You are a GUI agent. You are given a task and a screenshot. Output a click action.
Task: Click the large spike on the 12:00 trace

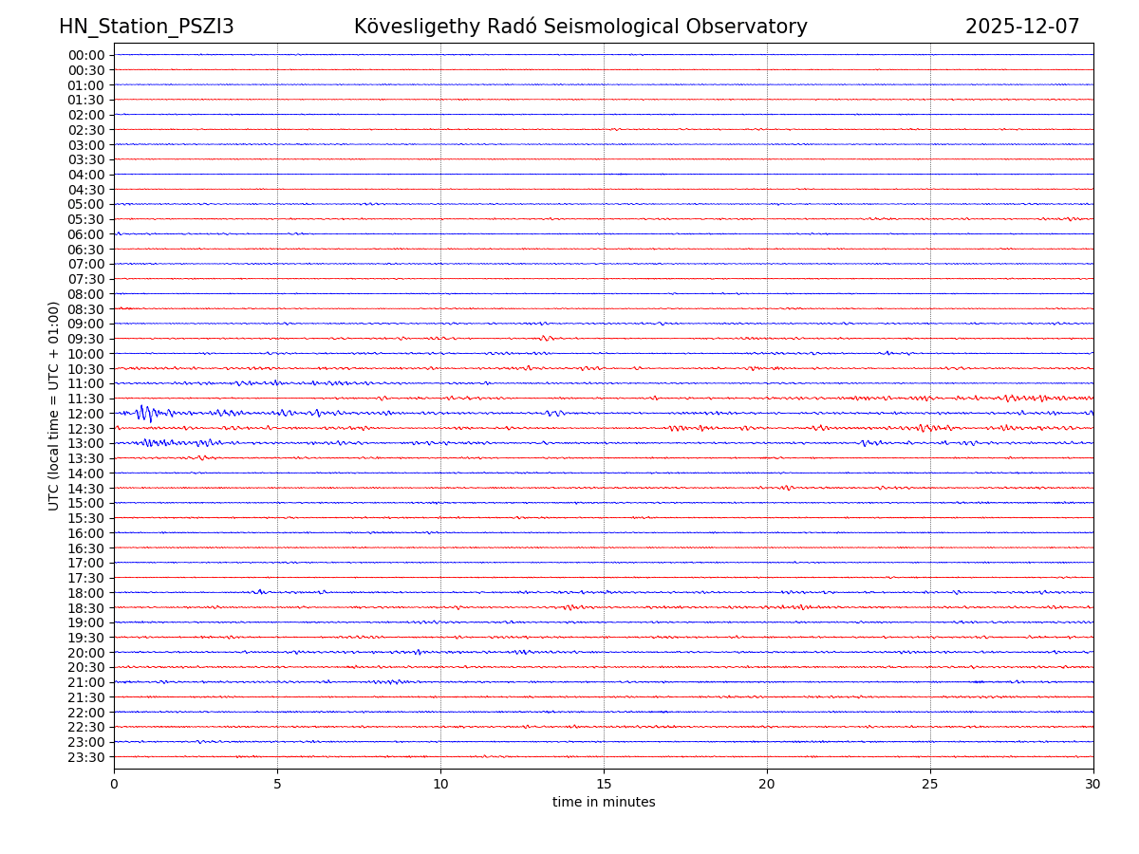[x=144, y=413]
